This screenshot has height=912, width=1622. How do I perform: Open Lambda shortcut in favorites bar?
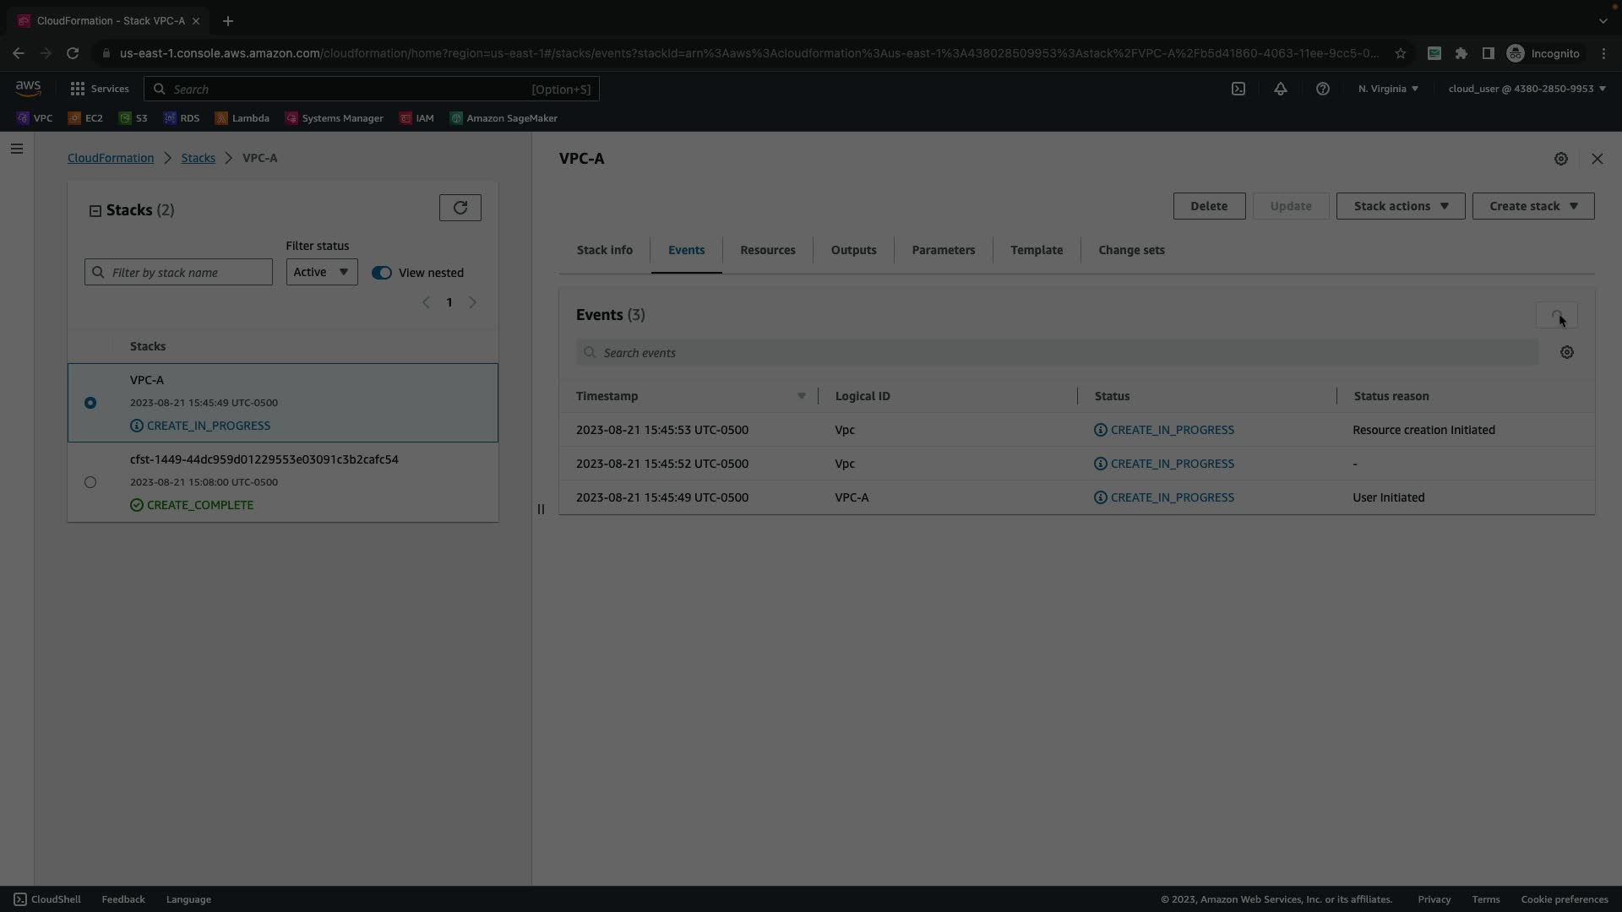[x=242, y=118]
